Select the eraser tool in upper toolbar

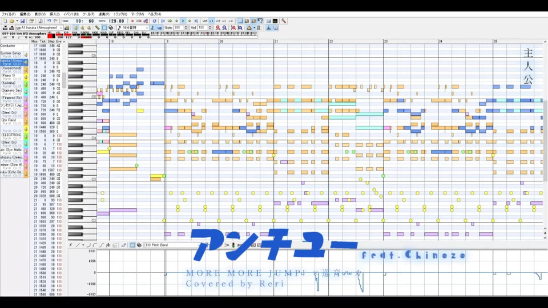pos(111,27)
